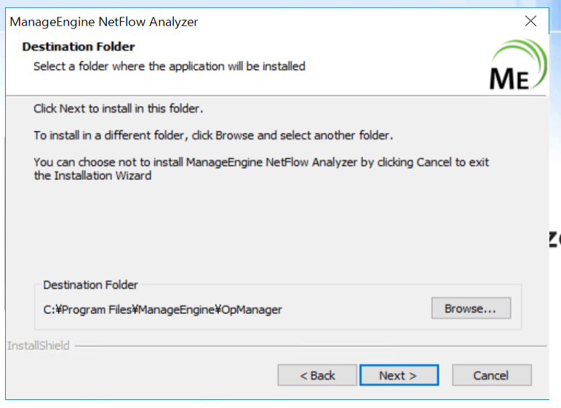This screenshot has height=408, width=561.
Task: Close the NetFlow Analyzer installer window
Action: 530,21
